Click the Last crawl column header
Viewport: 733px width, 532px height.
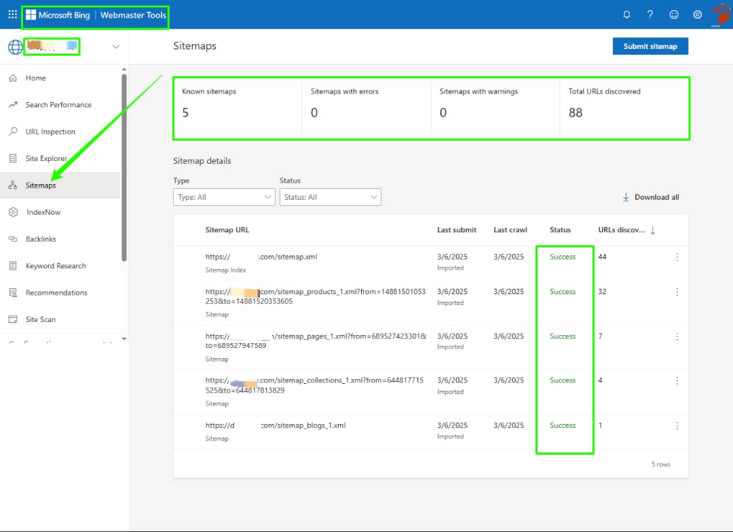[x=510, y=230]
